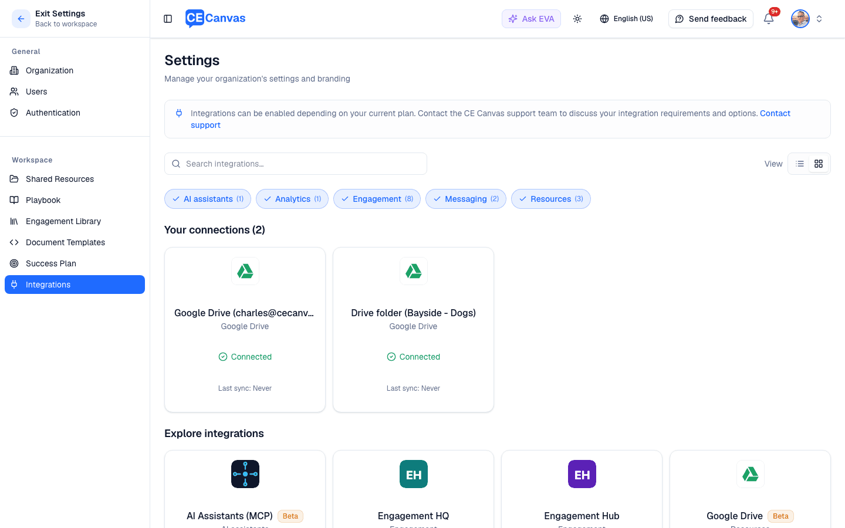This screenshot has height=528, width=845.
Task: Click the Google Drive Beta card title
Action: click(735, 516)
